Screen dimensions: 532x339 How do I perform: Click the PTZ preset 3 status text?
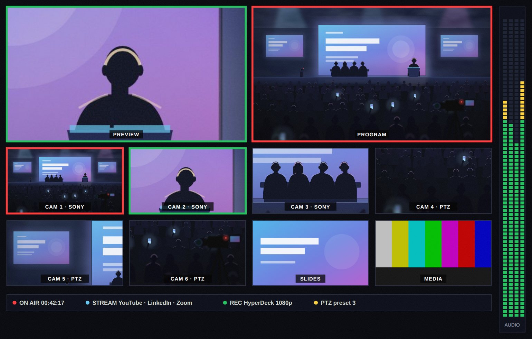[338, 303]
